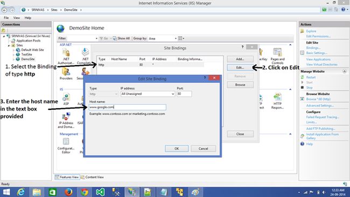Click the Help icon in the Actions pane

[302, 144]
